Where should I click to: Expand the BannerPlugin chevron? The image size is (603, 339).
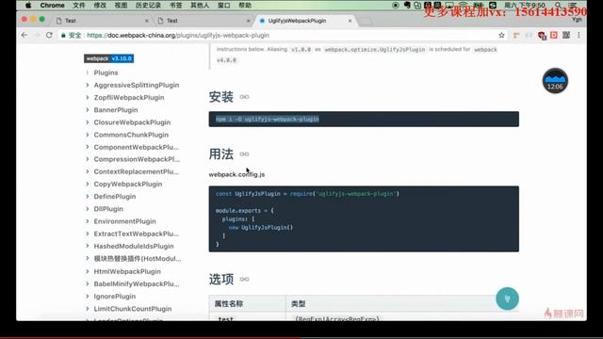(88, 110)
